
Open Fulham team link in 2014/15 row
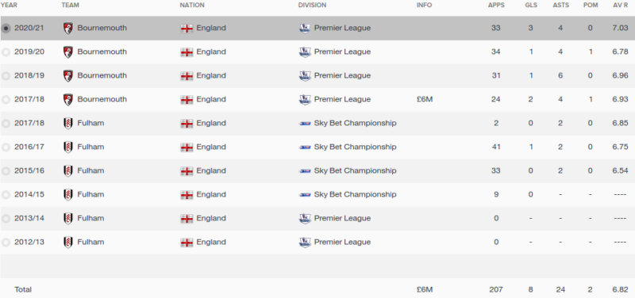coord(90,194)
